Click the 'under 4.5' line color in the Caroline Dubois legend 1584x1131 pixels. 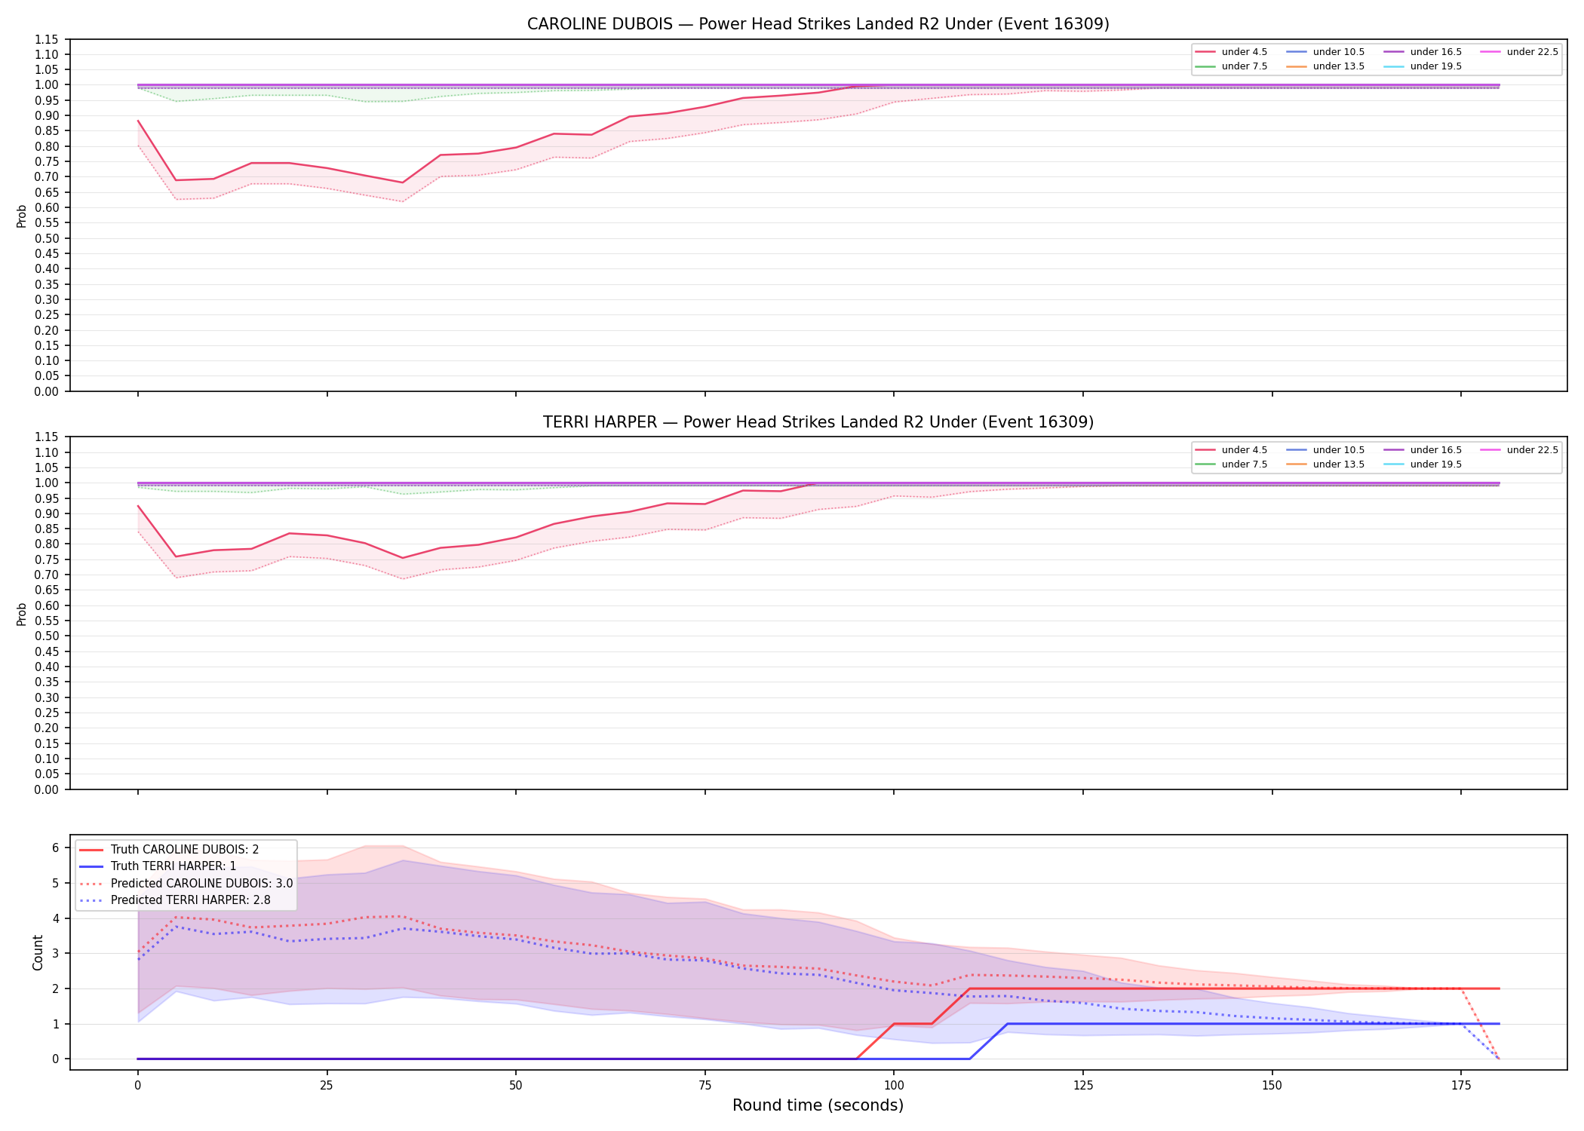1205,52
